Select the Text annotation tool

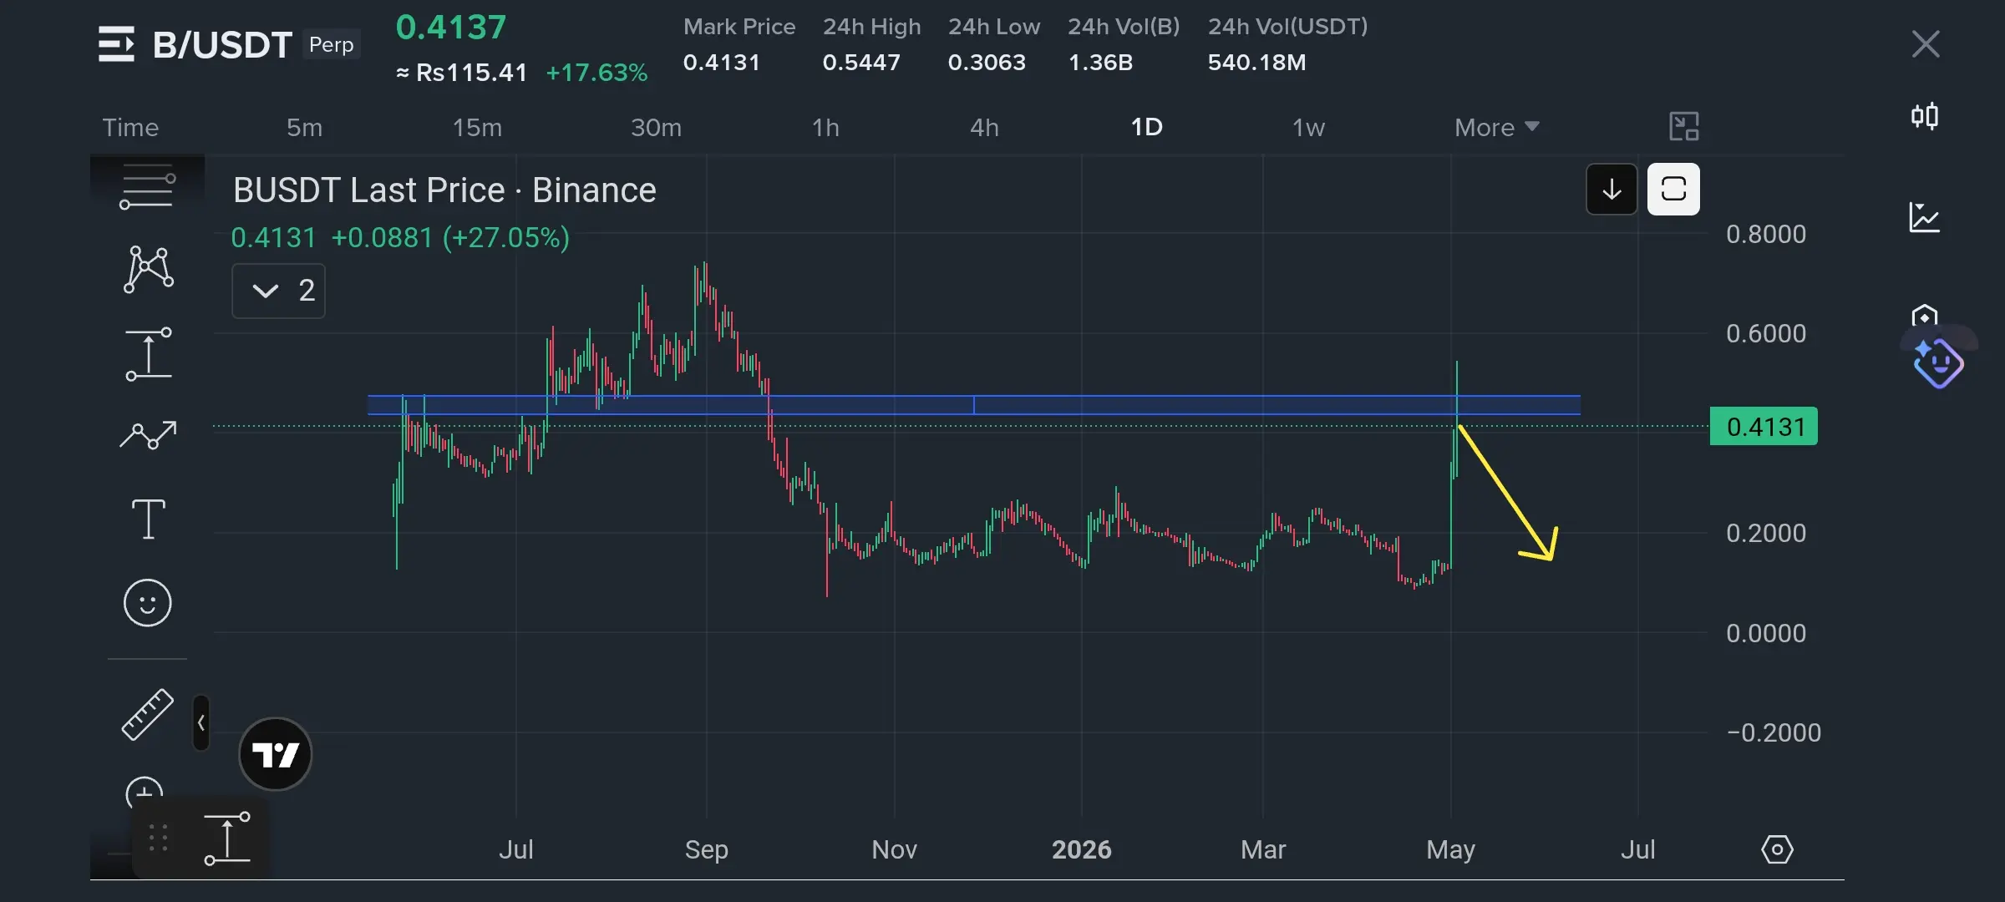(149, 519)
